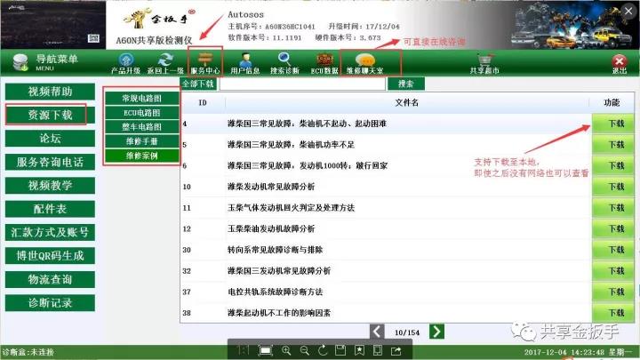Open 博世QR码生成 in the left menu
640x360 pixels.
click(x=50, y=255)
